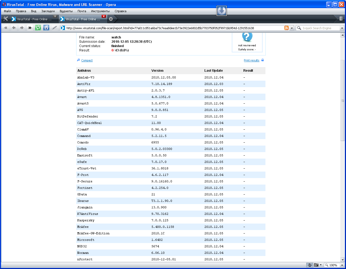Expand the address bar history dropdown
346x269 pixels.
click(x=292, y=28)
